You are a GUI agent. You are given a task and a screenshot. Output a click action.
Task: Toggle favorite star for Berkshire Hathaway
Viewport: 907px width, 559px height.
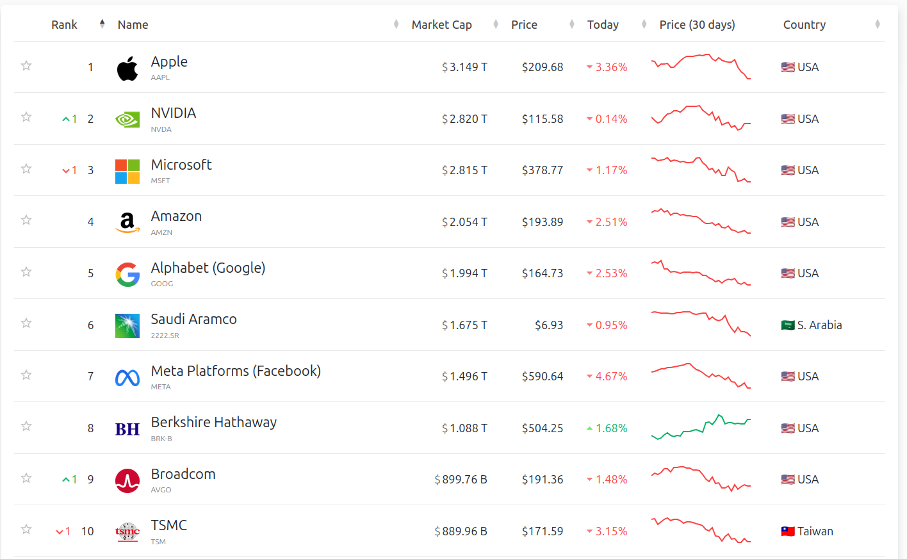pyautogui.click(x=26, y=426)
